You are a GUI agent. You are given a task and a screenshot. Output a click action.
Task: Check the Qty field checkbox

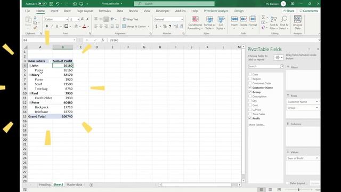250,101
